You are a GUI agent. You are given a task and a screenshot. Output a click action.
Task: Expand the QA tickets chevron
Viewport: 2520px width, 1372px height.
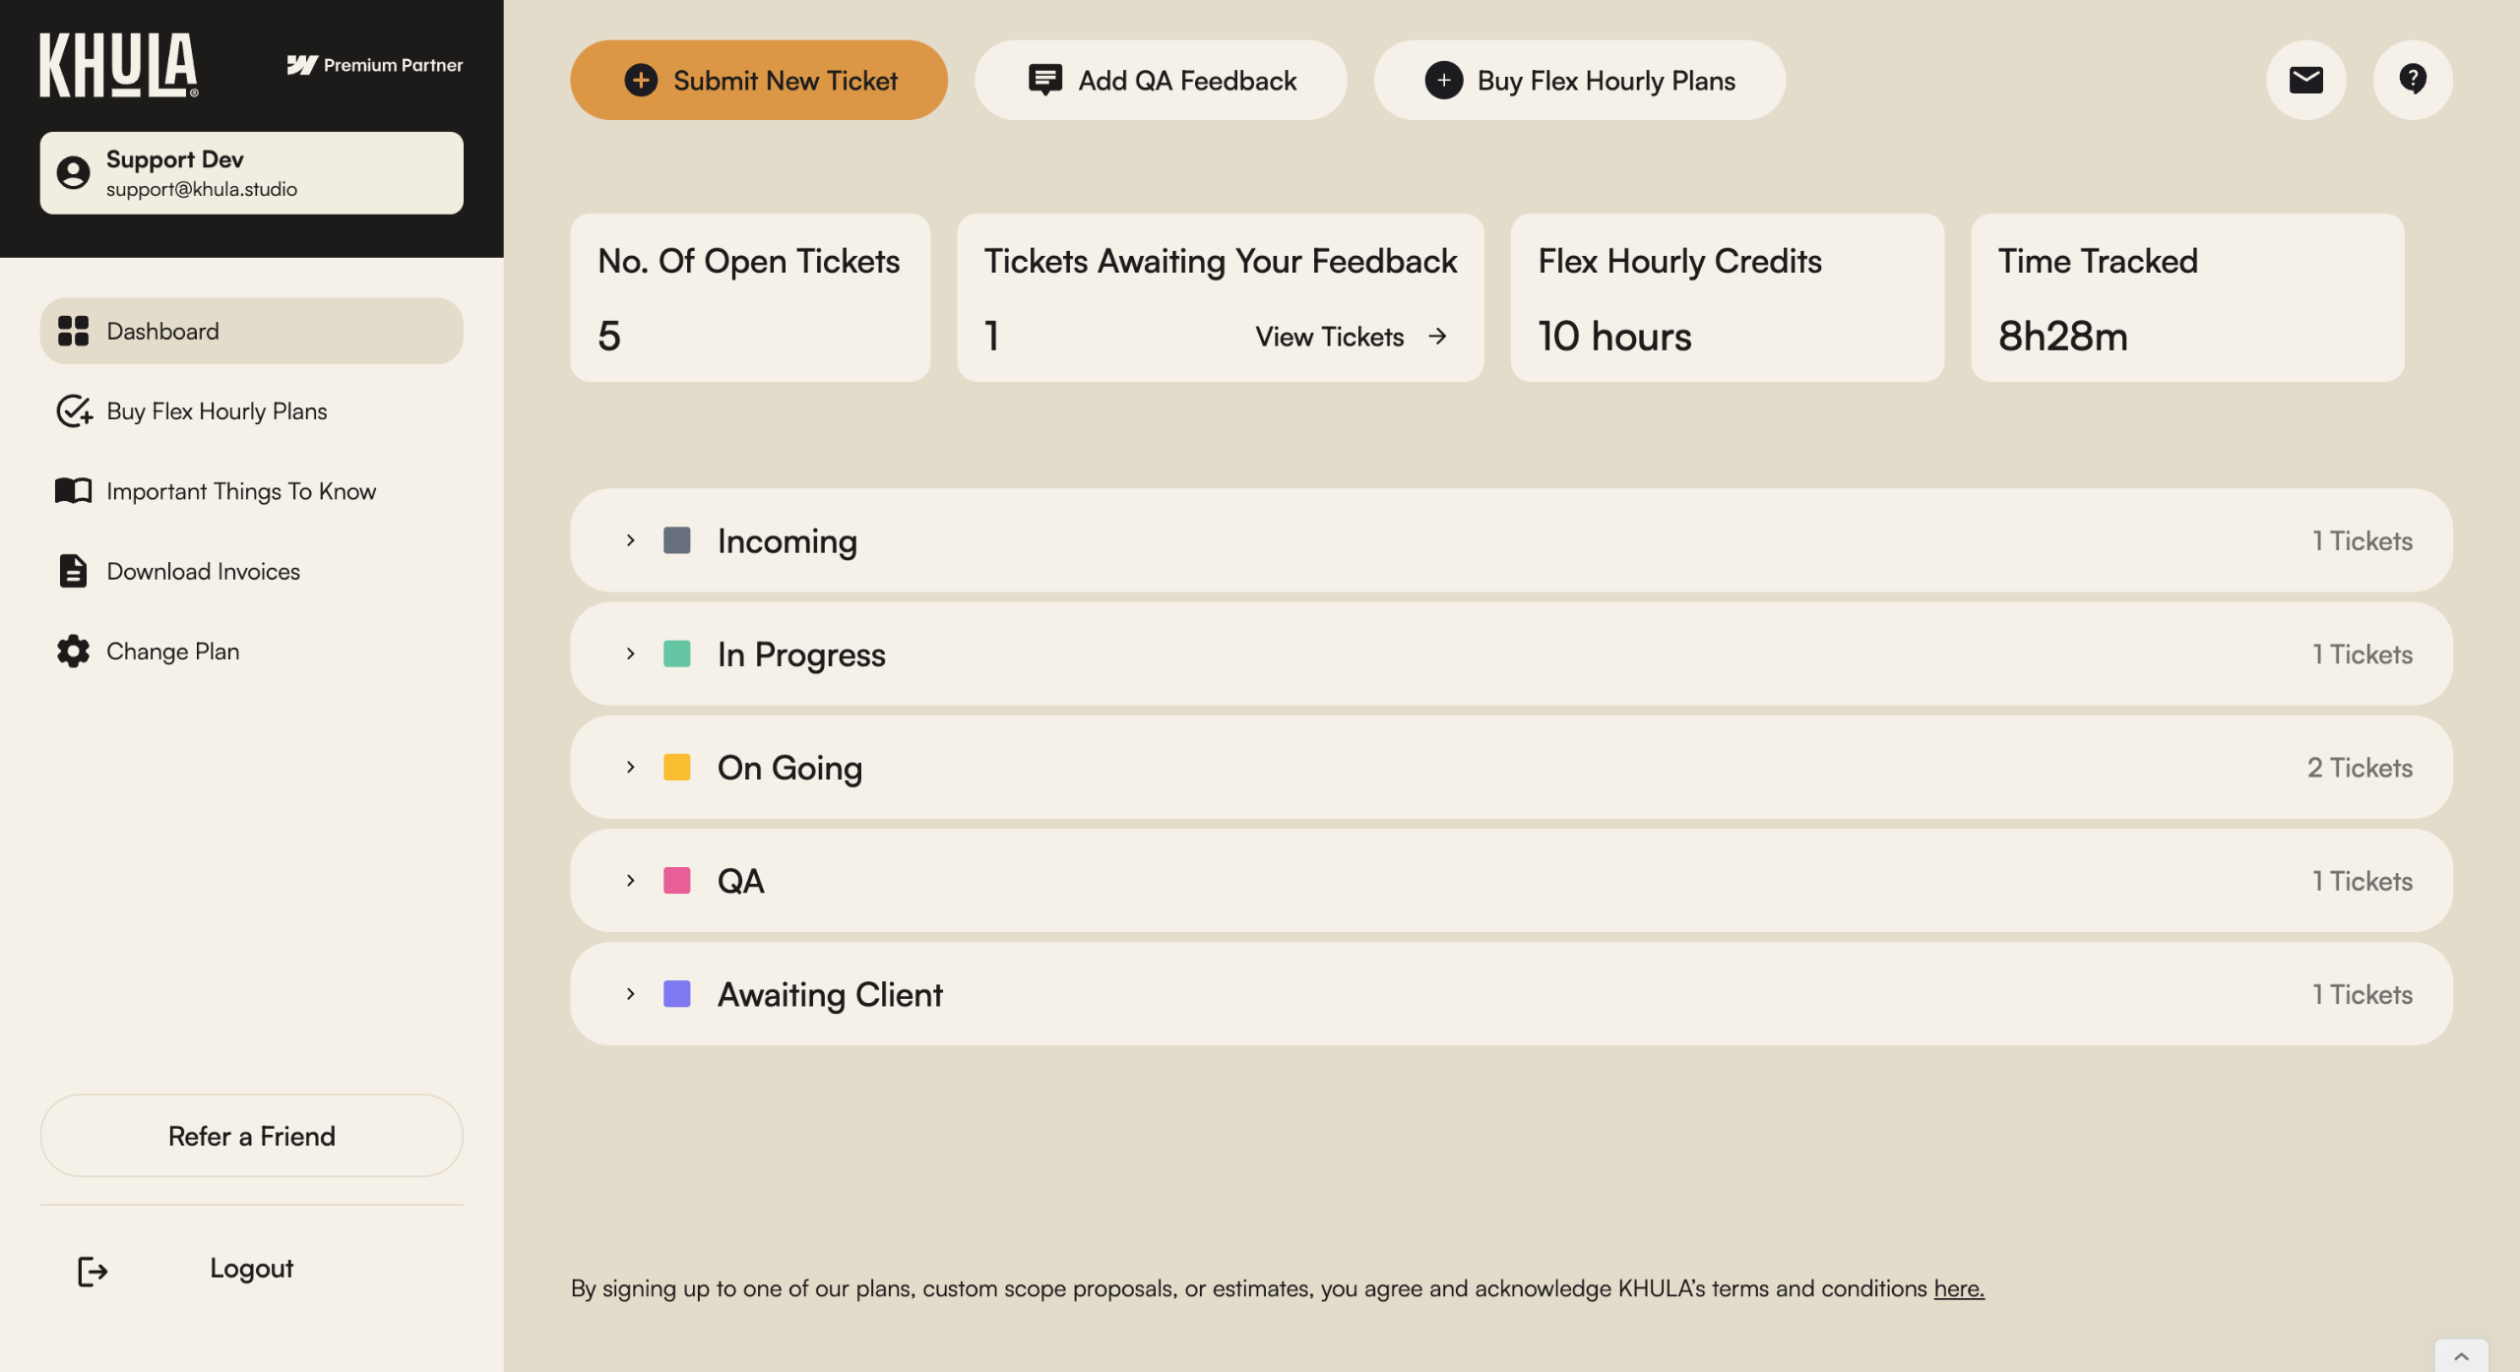tap(630, 880)
